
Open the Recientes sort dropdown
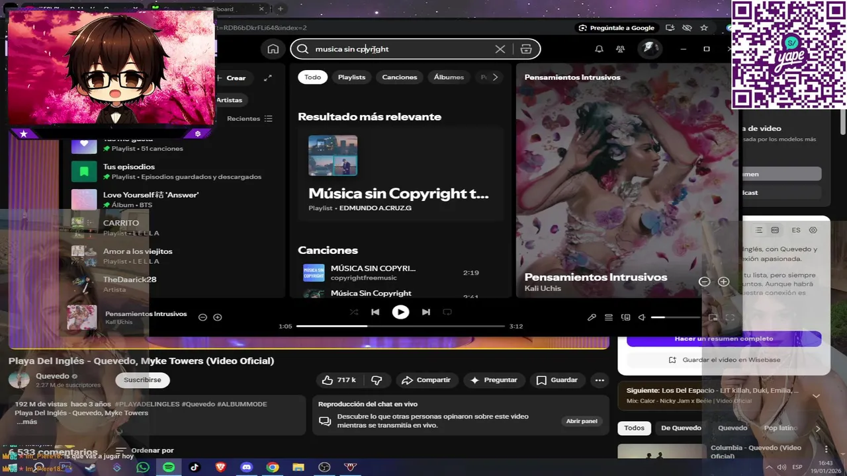[x=249, y=118]
